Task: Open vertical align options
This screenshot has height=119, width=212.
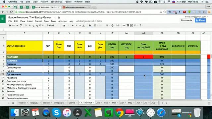Action: (112, 25)
